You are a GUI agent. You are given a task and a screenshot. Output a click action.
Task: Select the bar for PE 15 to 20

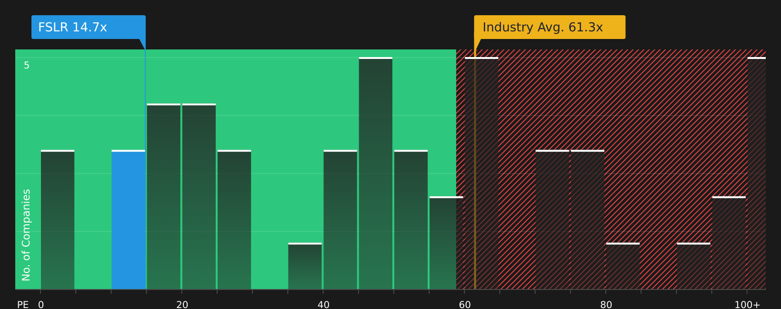coord(164,196)
